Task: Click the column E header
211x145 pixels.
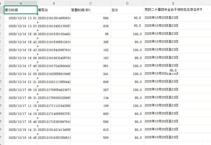Action: (173, 3)
